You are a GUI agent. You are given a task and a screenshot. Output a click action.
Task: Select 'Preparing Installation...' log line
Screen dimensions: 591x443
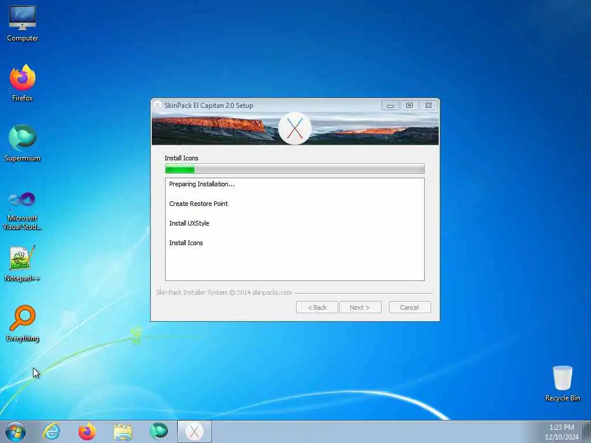point(202,184)
